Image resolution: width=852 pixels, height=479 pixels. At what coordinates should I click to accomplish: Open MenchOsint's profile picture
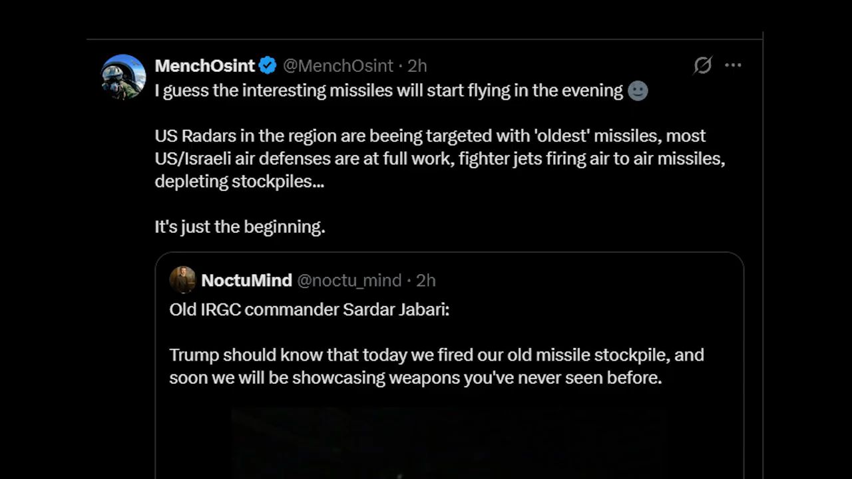coord(124,77)
